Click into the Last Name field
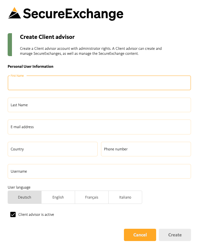The height and width of the screenshot is (251, 200). (x=99, y=105)
